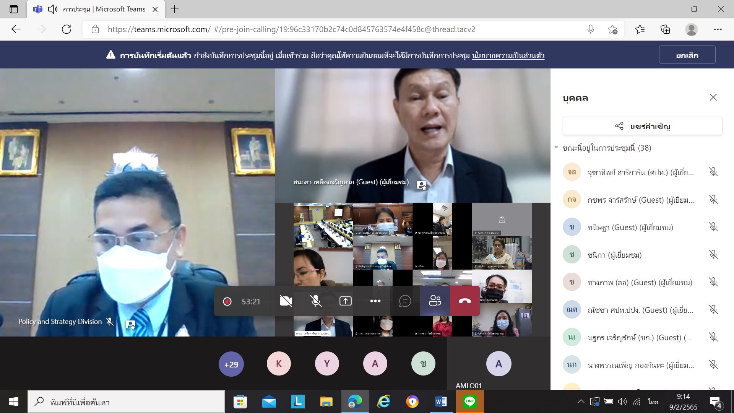Mute the Teams tab audio icon
734x413 pixels.
click(53, 9)
